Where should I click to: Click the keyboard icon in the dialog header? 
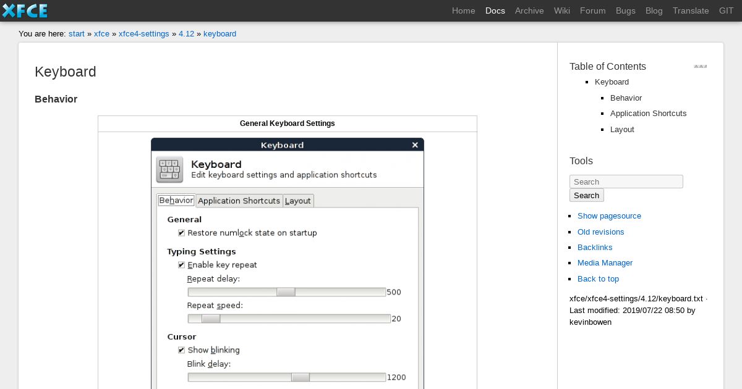[x=169, y=169]
